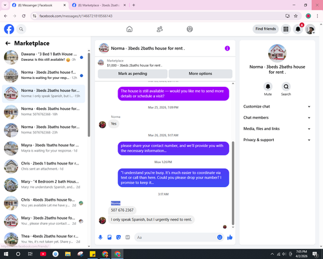Screen dimensions: 323x259
Task: Click the chat messages scrollbar
Action: point(233,183)
